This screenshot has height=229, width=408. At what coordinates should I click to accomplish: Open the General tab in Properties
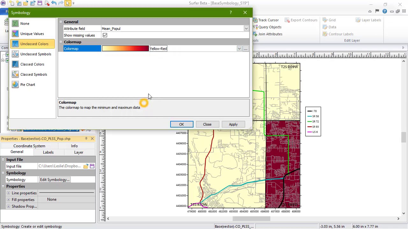[x=17, y=152]
